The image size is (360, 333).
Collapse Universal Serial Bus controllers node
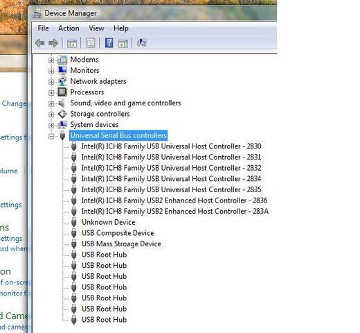click(x=51, y=137)
